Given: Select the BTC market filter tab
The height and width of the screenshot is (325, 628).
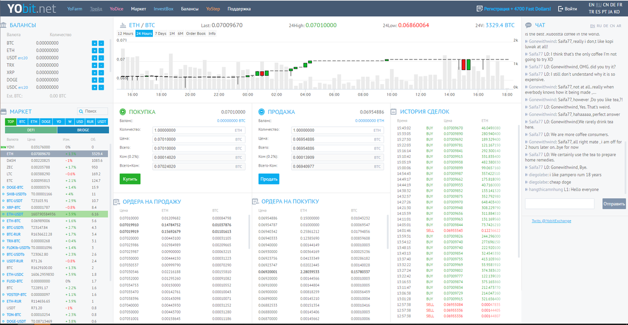Looking at the screenshot, I should tap(22, 121).
